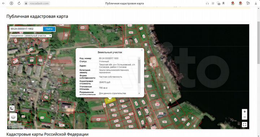Go back using the browser back arrow
This screenshot has height=137, width=260.
[4, 3]
